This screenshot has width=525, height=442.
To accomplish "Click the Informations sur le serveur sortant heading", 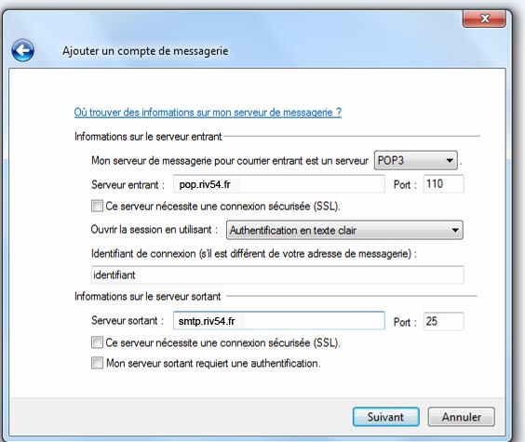I will pos(148,297).
